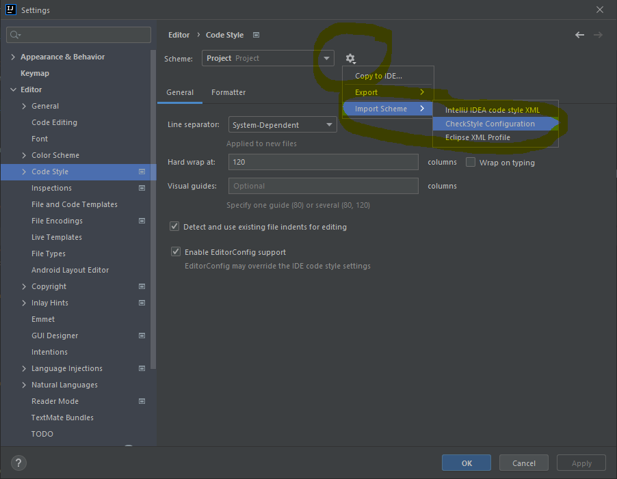Viewport: 617px width, 479px height.
Task: Expand the General node under Editor
Action: pos(24,106)
